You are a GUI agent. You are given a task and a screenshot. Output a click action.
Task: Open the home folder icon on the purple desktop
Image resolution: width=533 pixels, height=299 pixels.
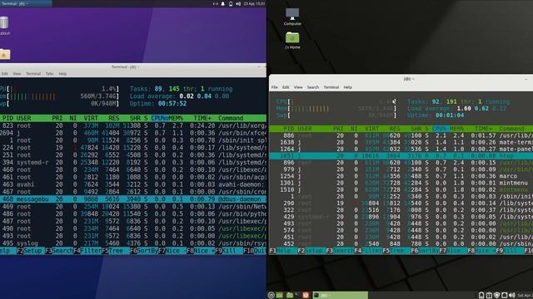click(x=5, y=54)
